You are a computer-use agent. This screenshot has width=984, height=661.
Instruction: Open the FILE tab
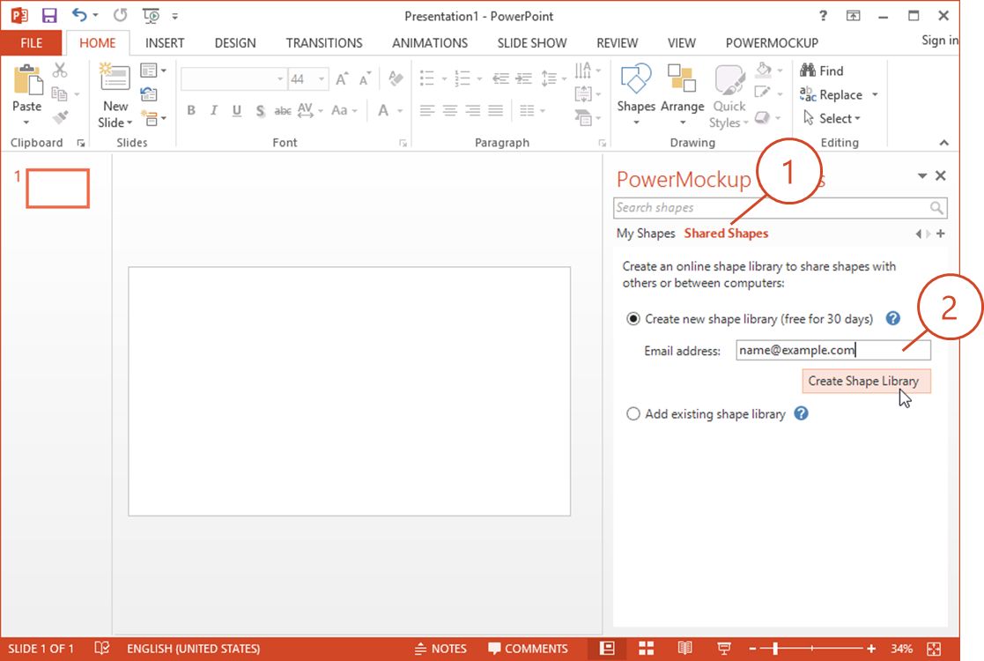[x=32, y=42]
